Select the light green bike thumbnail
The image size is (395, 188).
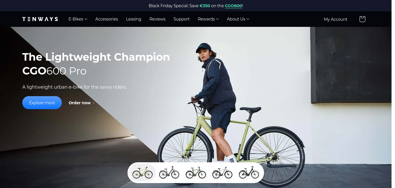(143, 173)
